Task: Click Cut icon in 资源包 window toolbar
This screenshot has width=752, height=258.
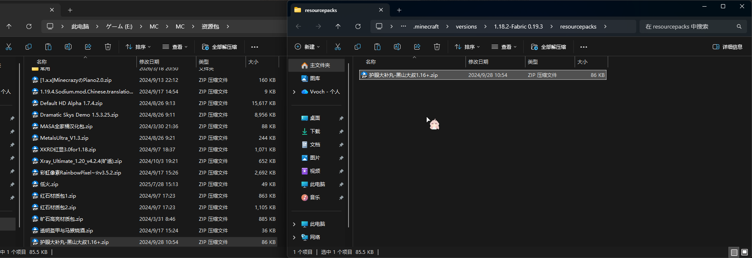Action: click(x=9, y=47)
